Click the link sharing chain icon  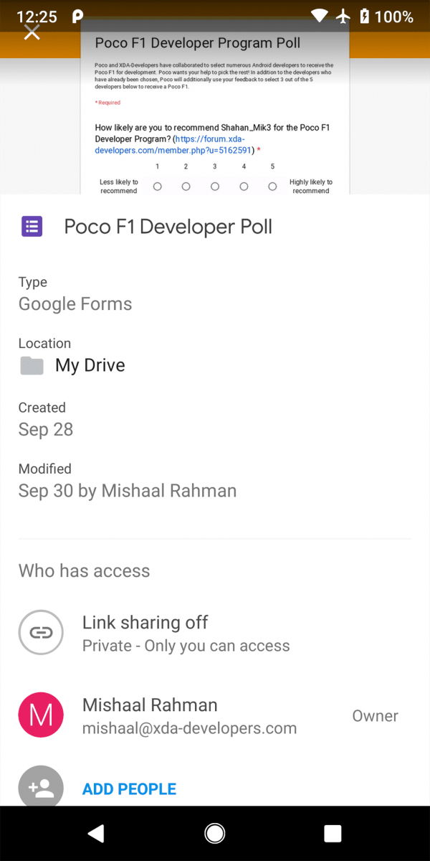pos(41,632)
